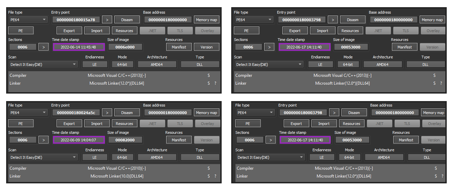This screenshot has height=196, width=458.
Task: Click the S marker beside Microsoft Visual C/C++(2010) compiler
Action: 209,168
